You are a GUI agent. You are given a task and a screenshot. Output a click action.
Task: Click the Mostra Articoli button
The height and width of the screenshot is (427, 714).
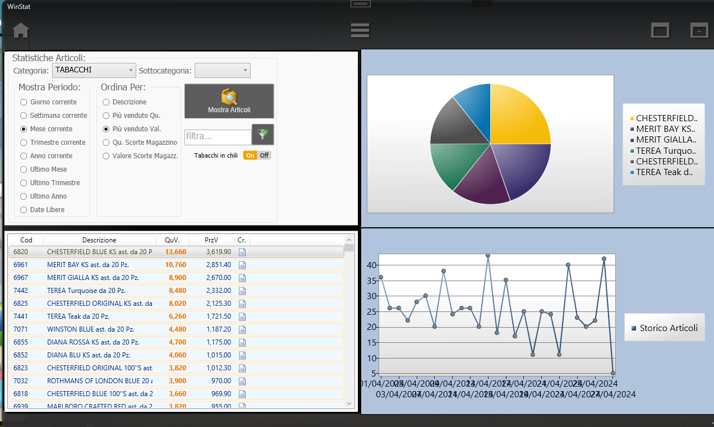229,101
